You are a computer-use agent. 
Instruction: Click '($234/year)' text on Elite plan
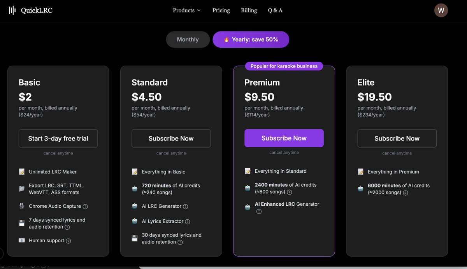(371, 115)
